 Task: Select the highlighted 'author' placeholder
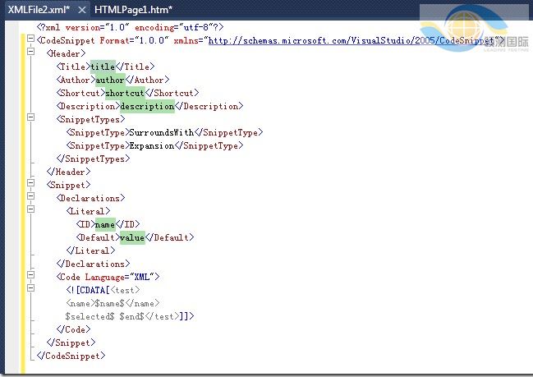pyautogui.click(x=110, y=80)
